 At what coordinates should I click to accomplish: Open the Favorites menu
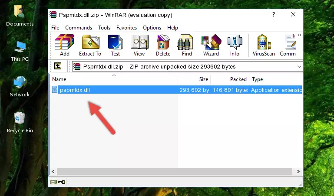(126, 28)
